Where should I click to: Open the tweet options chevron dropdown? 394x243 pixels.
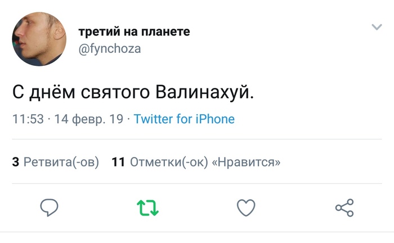tap(377, 27)
